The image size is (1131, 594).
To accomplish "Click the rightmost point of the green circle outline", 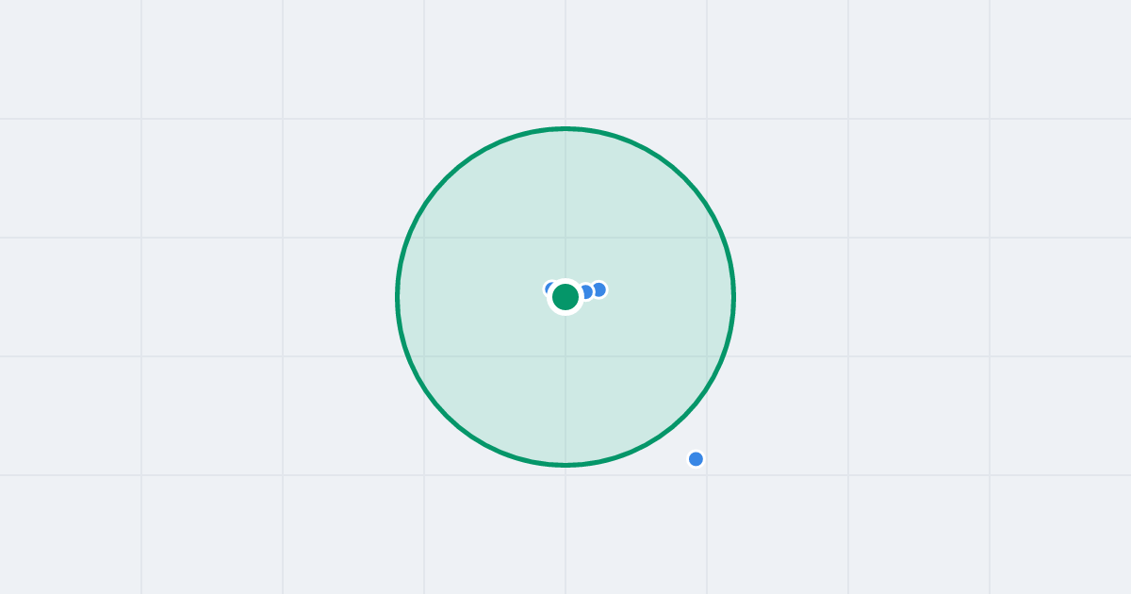I will (733, 297).
